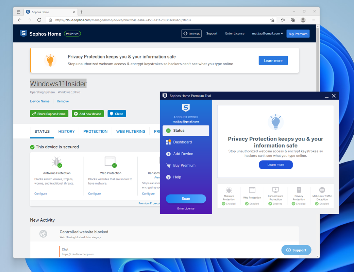Screen dimensions: 354x272
Task: Configure Antivirus Protection
Action: click(41, 194)
